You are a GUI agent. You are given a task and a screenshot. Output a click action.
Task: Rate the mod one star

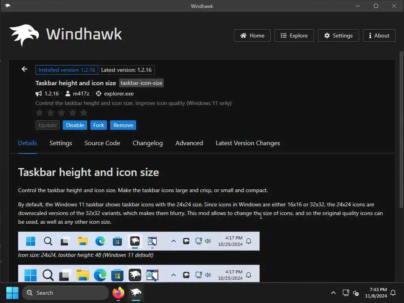(39, 112)
